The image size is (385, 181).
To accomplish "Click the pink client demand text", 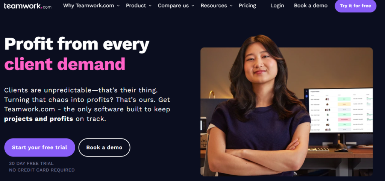I will [x=65, y=64].
